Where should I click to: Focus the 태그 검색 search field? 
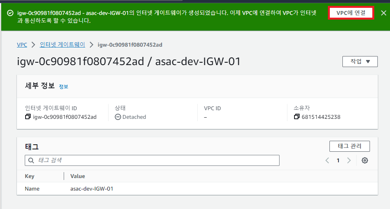pyautogui.click(x=152, y=160)
